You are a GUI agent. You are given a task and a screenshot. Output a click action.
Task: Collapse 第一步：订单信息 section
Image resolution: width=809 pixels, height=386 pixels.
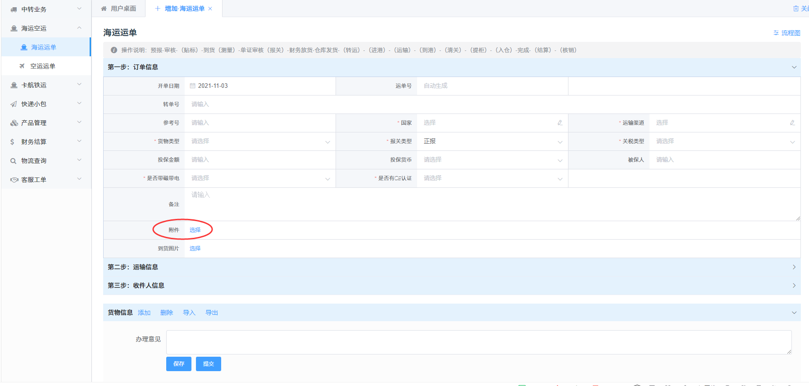pos(794,67)
